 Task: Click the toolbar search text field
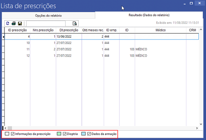click(x=46, y=24)
